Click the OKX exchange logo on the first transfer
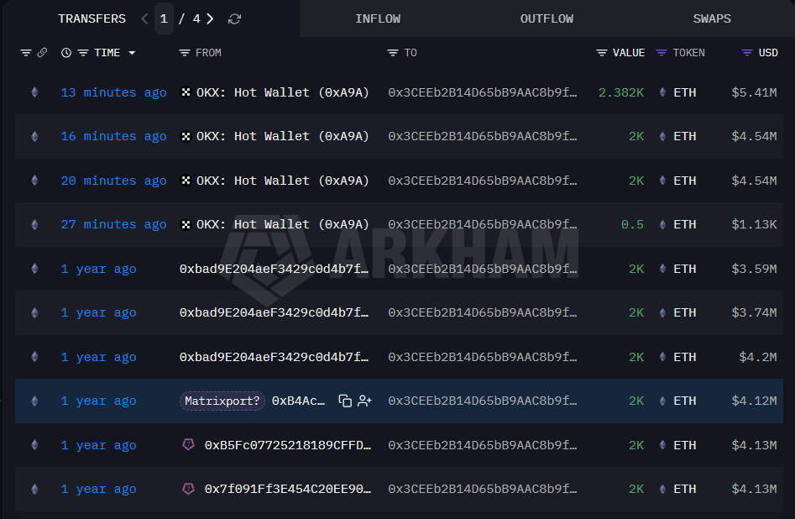795x519 pixels. pyautogui.click(x=186, y=92)
